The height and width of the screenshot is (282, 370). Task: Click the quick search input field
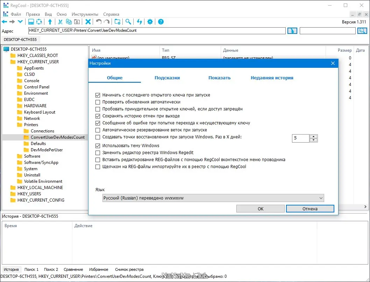tap(328, 31)
